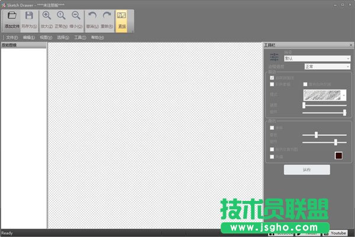Open the 默认 presets dropdown
The height and width of the screenshot is (237, 355).
(x=317, y=59)
